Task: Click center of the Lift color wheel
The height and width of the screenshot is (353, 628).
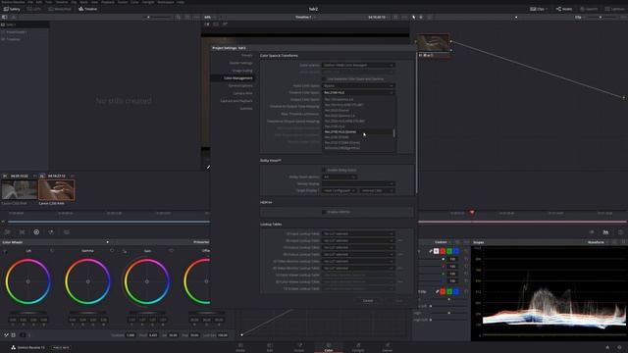Action: (27, 281)
